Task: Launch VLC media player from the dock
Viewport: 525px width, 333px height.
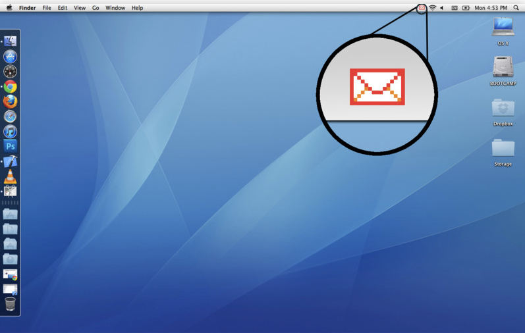Action: tap(10, 176)
